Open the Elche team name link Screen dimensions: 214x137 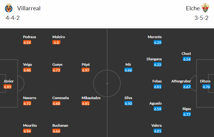click(x=192, y=8)
